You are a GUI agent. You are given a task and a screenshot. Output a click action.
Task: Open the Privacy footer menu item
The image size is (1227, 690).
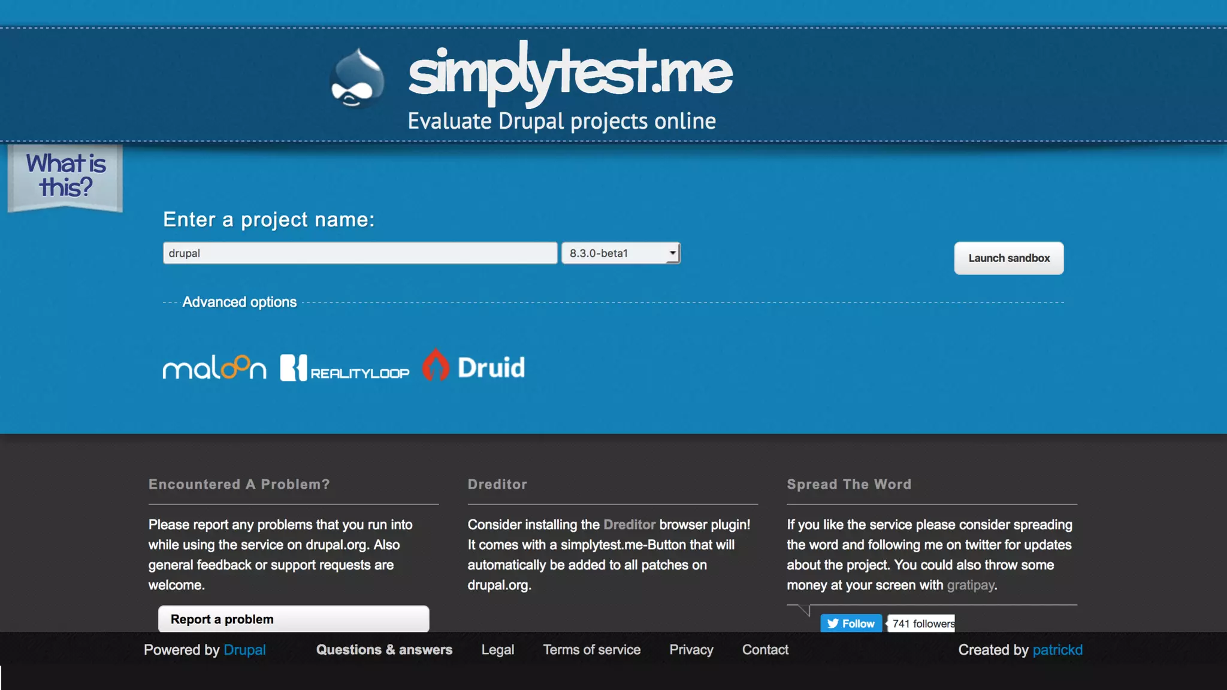coord(691,650)
